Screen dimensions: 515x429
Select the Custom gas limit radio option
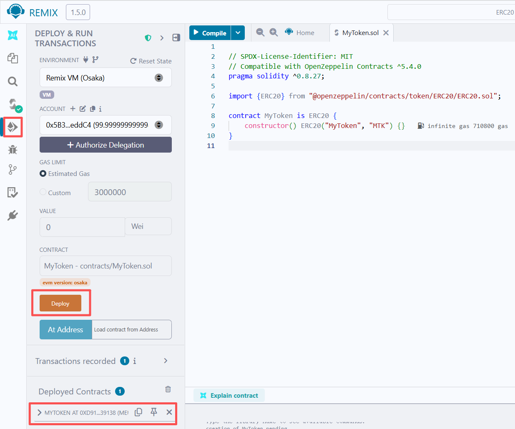pos(43,192)
